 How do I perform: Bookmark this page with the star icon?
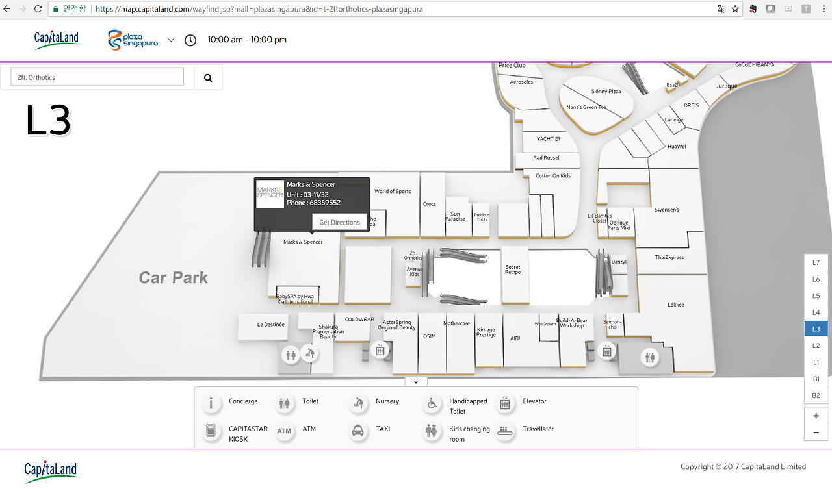pyautogui.click(x=735, y=9)
